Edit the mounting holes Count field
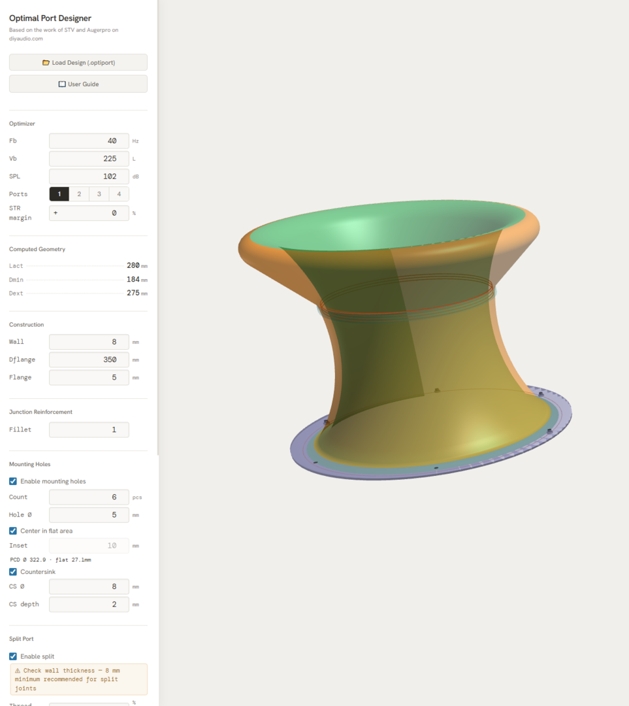Screen dimensions: 629x706 [89, 497]
